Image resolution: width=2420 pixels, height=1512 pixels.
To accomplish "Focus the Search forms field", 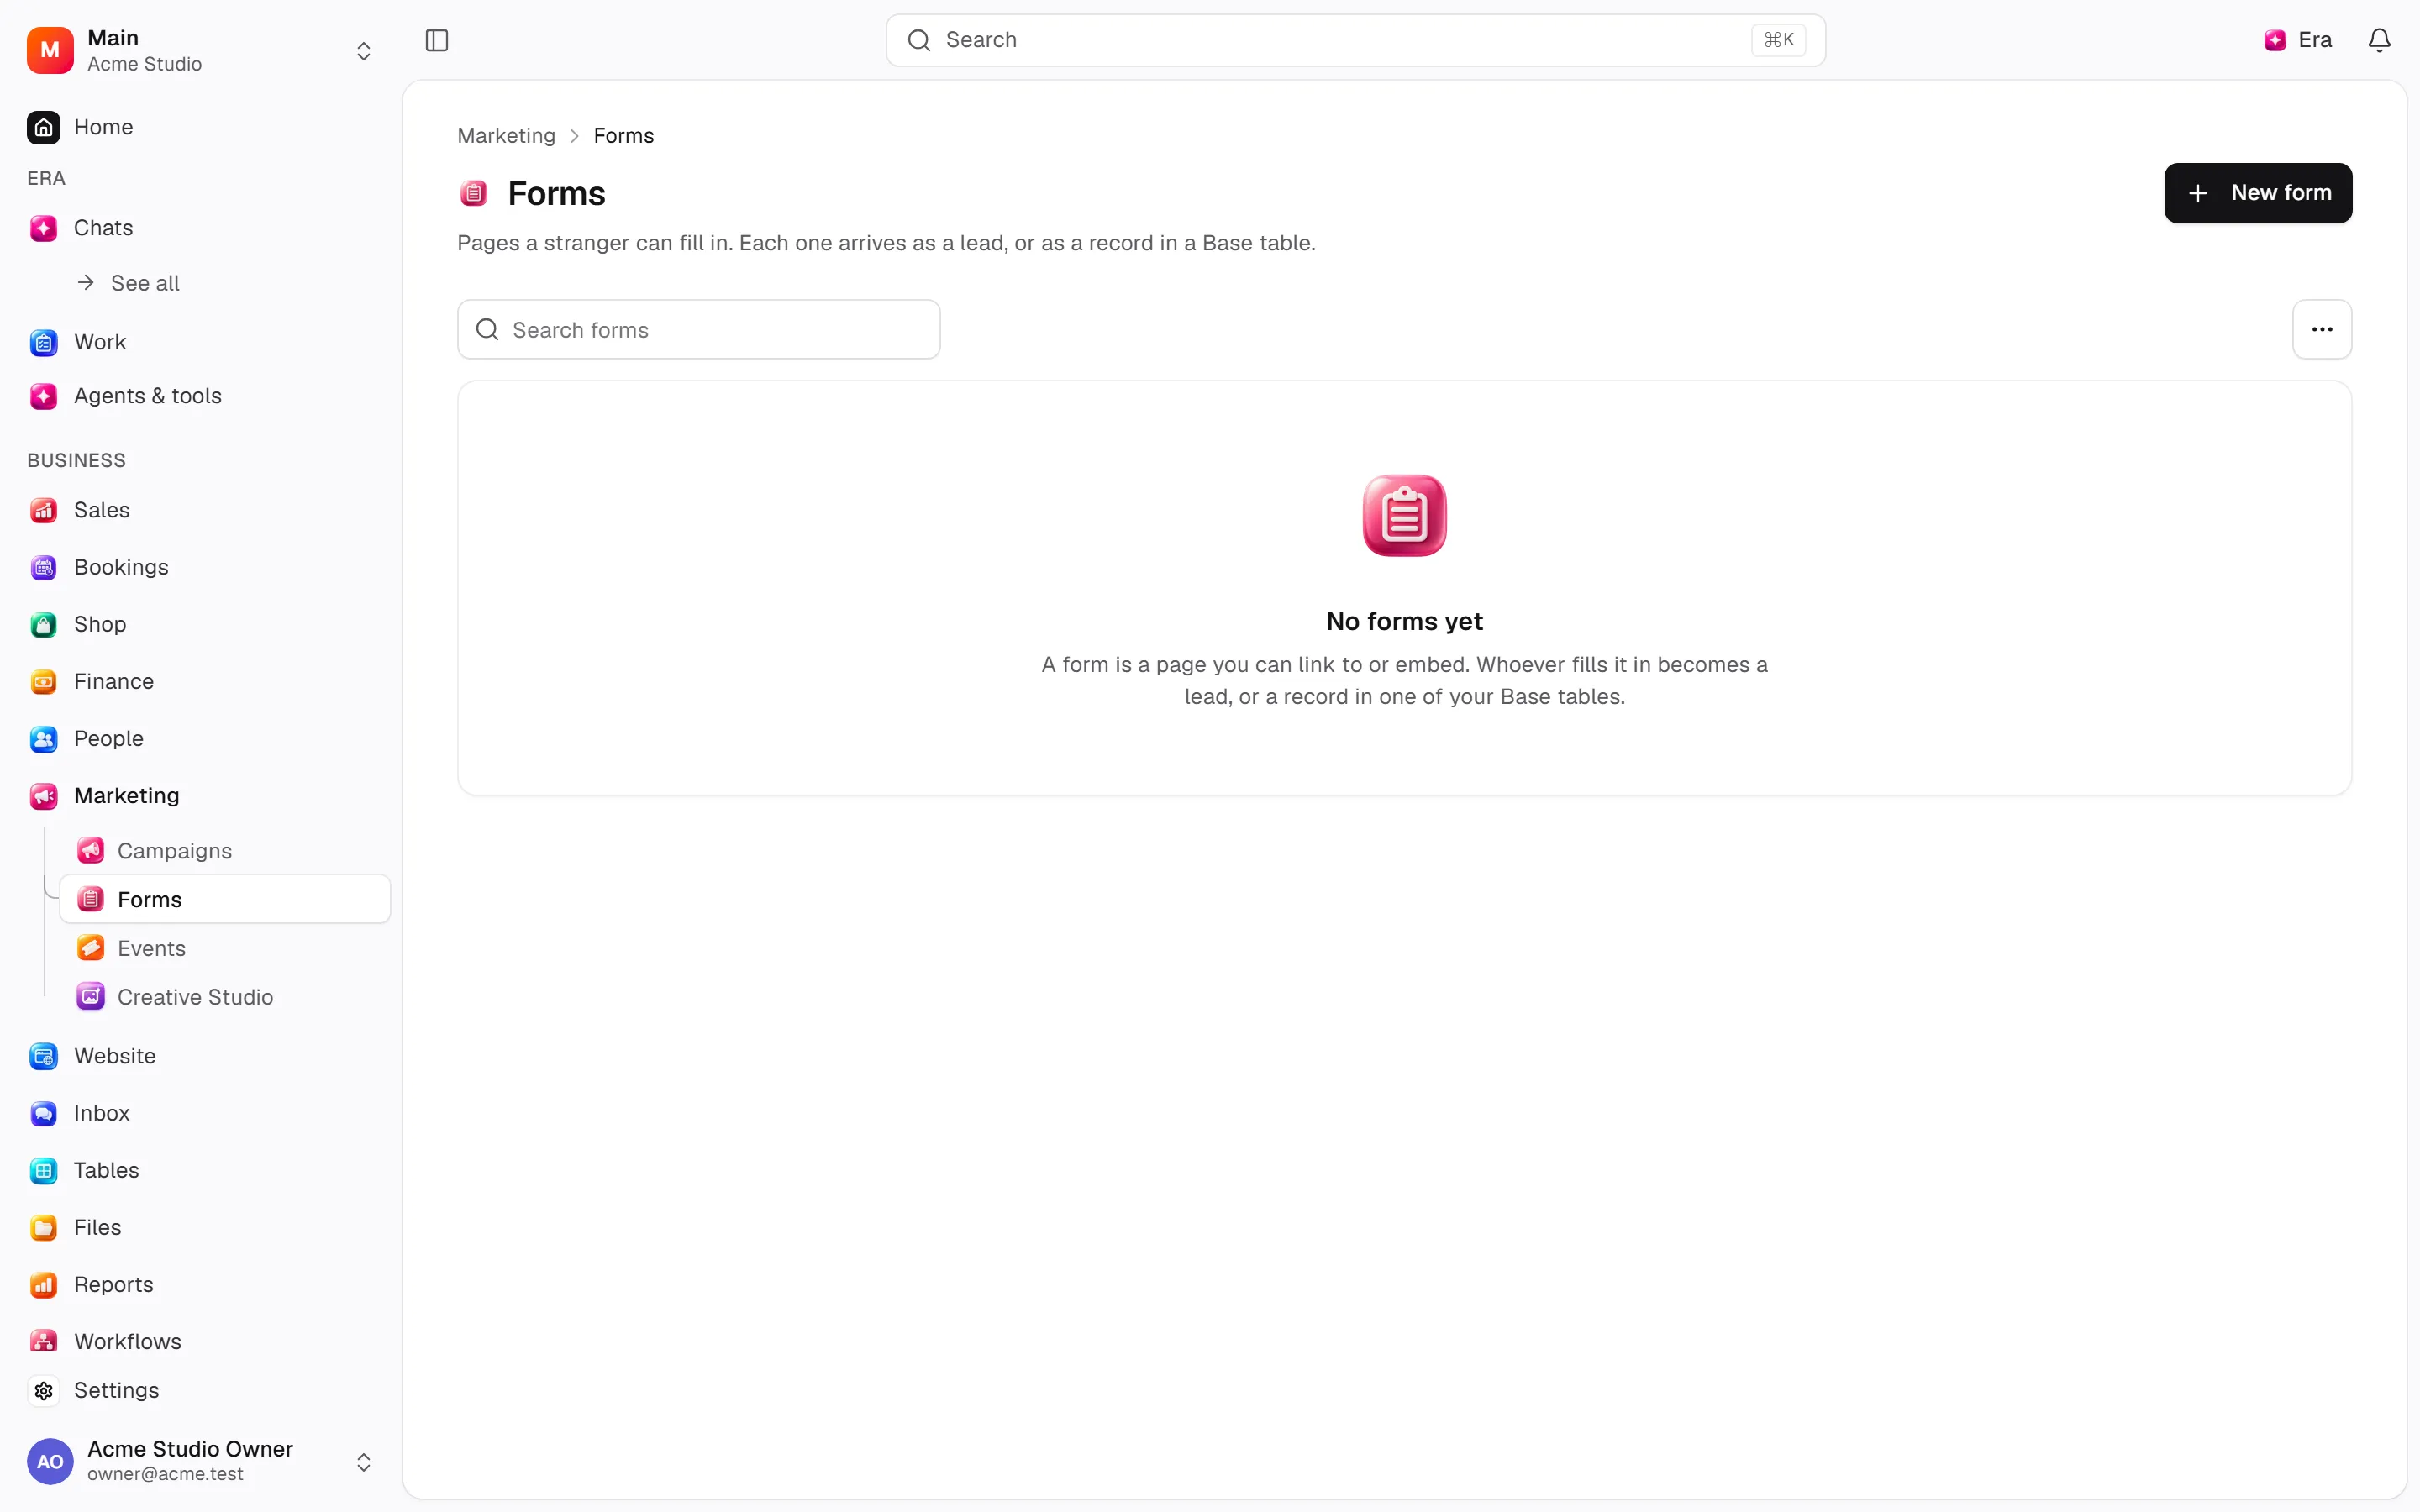I will (699, 329).
